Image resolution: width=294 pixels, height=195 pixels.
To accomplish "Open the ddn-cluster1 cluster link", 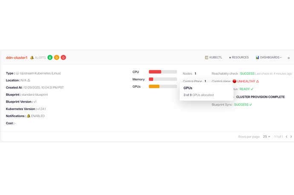I will tap(17, 57).
